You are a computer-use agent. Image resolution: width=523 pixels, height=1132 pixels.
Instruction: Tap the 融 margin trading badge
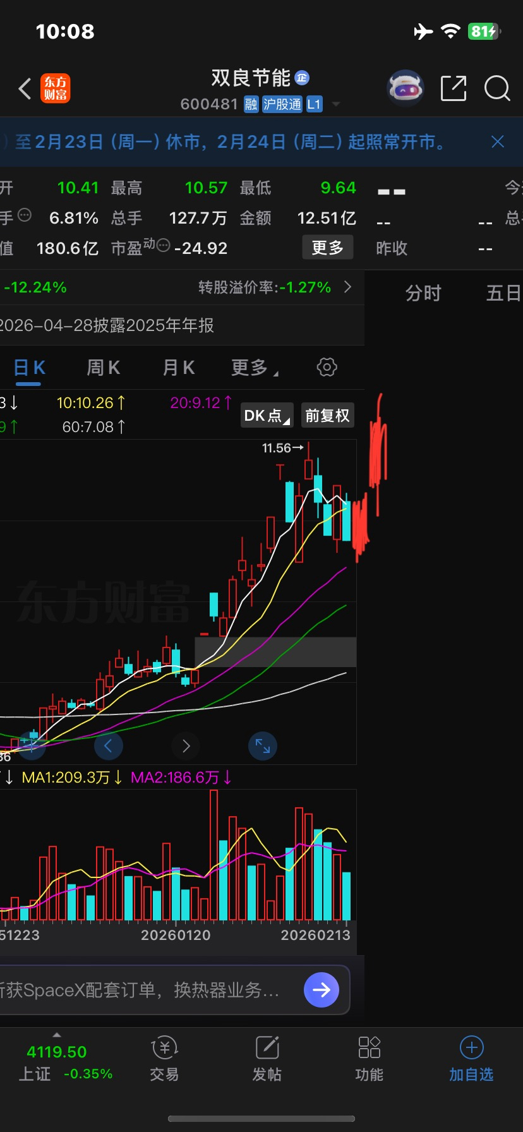(251, 104)
